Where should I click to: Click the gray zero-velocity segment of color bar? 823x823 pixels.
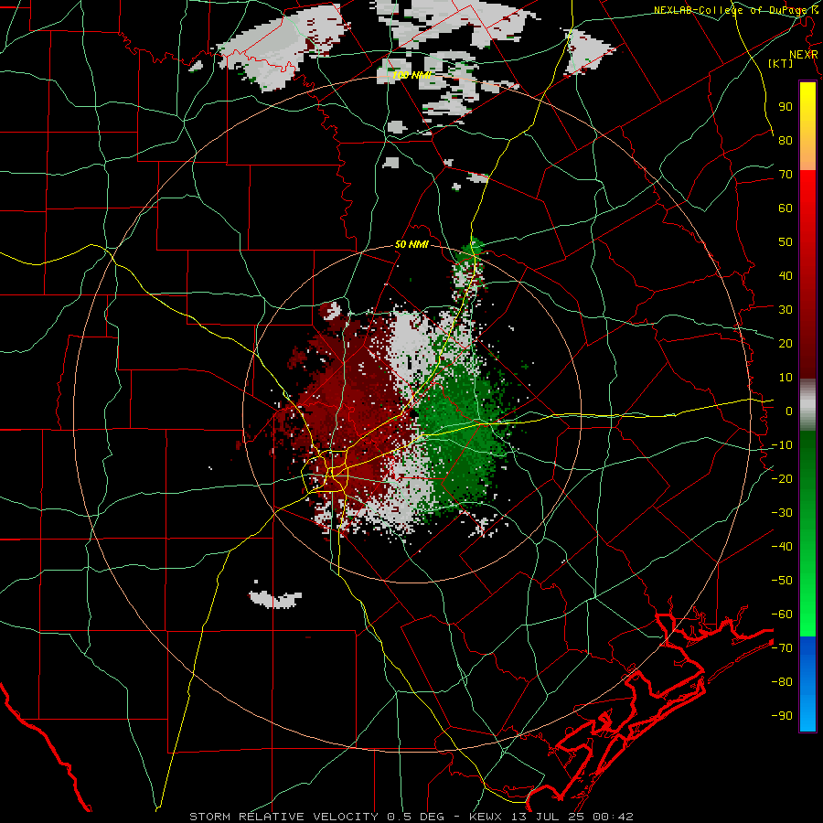click(x=807, y=405)
